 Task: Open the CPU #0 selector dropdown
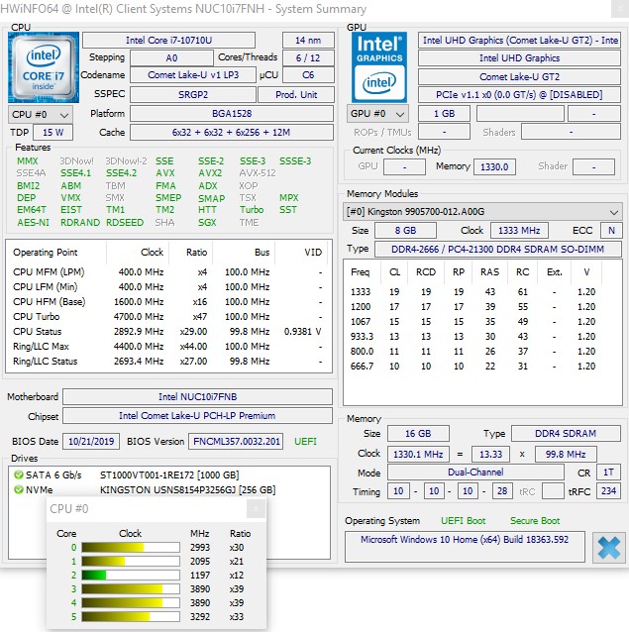[x=41, y=115]
